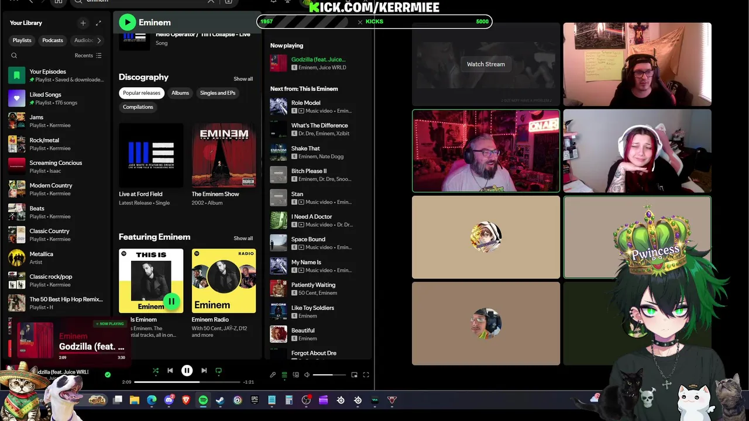Open File Explorer from the taskbar
Image resolution: width=749 pixels, height=421 pixels.
[135, 400]
